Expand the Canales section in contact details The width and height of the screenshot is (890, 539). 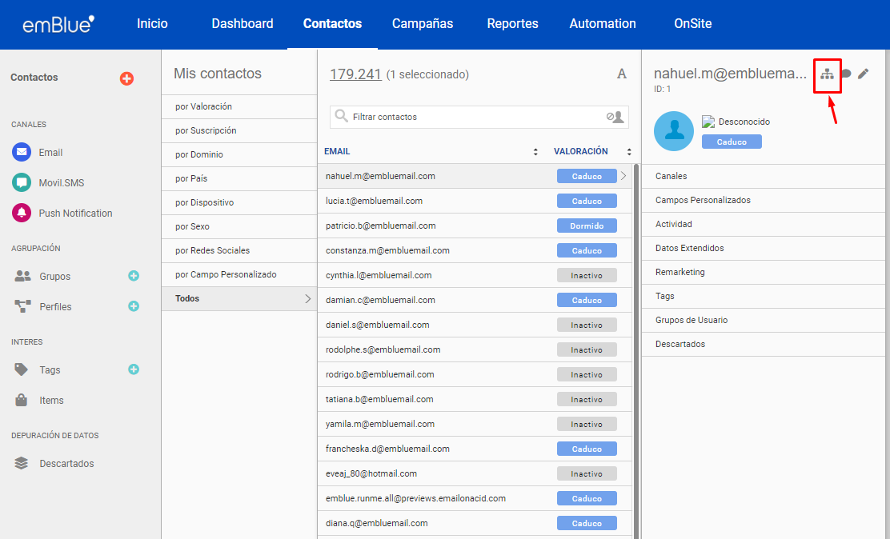(671, 176)
